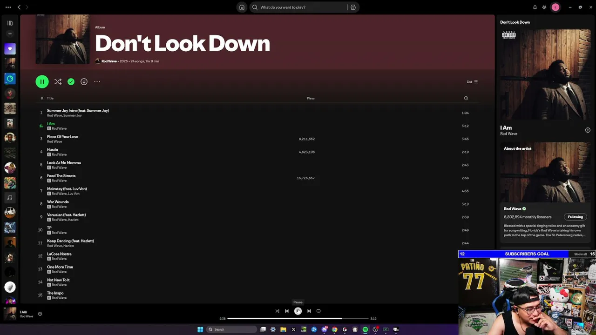This screenshot has width=596, height=335.
Task: Collapse Your Library sidebar icon
Action: (x=10, y=23)
